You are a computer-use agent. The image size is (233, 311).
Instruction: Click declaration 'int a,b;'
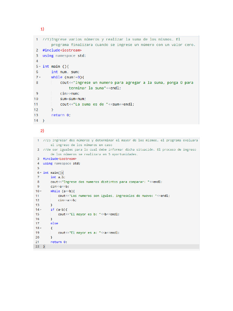tap(58, 177)
